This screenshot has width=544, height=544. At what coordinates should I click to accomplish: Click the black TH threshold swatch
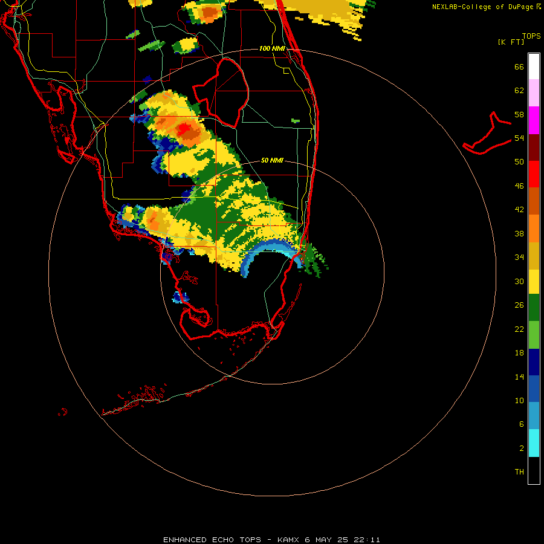534,470
